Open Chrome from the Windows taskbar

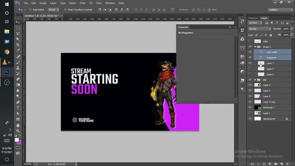click(x=7, y=52)
